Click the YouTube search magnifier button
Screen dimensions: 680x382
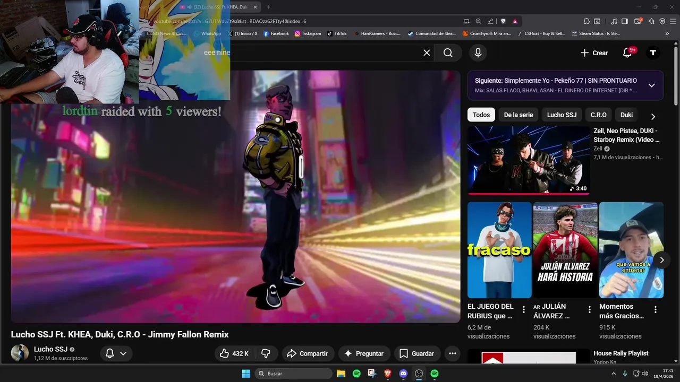point(448,53)
